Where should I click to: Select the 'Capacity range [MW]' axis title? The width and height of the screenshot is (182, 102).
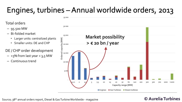[x=122, y=85]
